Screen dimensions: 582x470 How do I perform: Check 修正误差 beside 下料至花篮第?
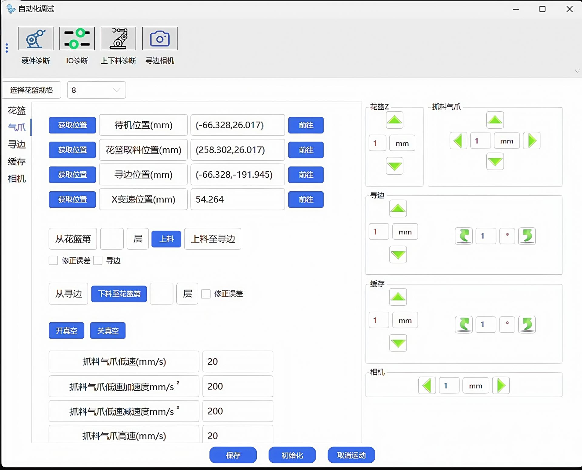point(206,294)
